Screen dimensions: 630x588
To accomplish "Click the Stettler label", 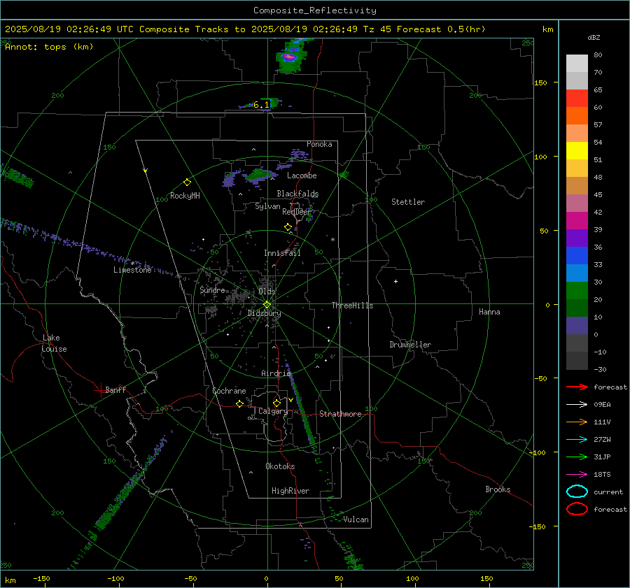I will (408, 202).
